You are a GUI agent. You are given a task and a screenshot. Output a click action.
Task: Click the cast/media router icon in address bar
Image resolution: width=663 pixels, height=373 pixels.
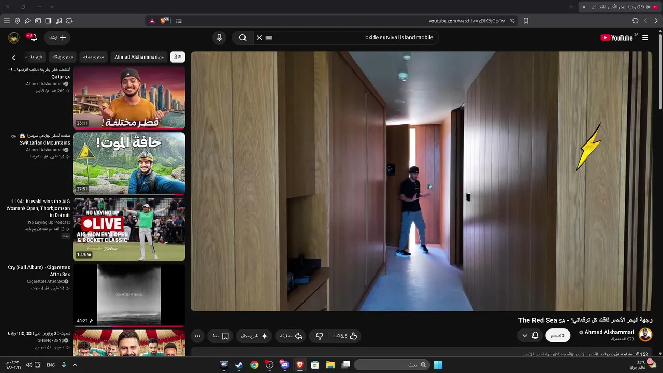point(179,21)
